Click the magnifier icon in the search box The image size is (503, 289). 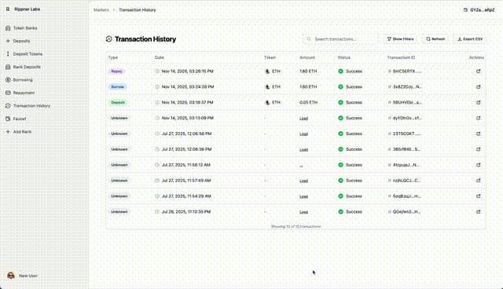(309, 39)
